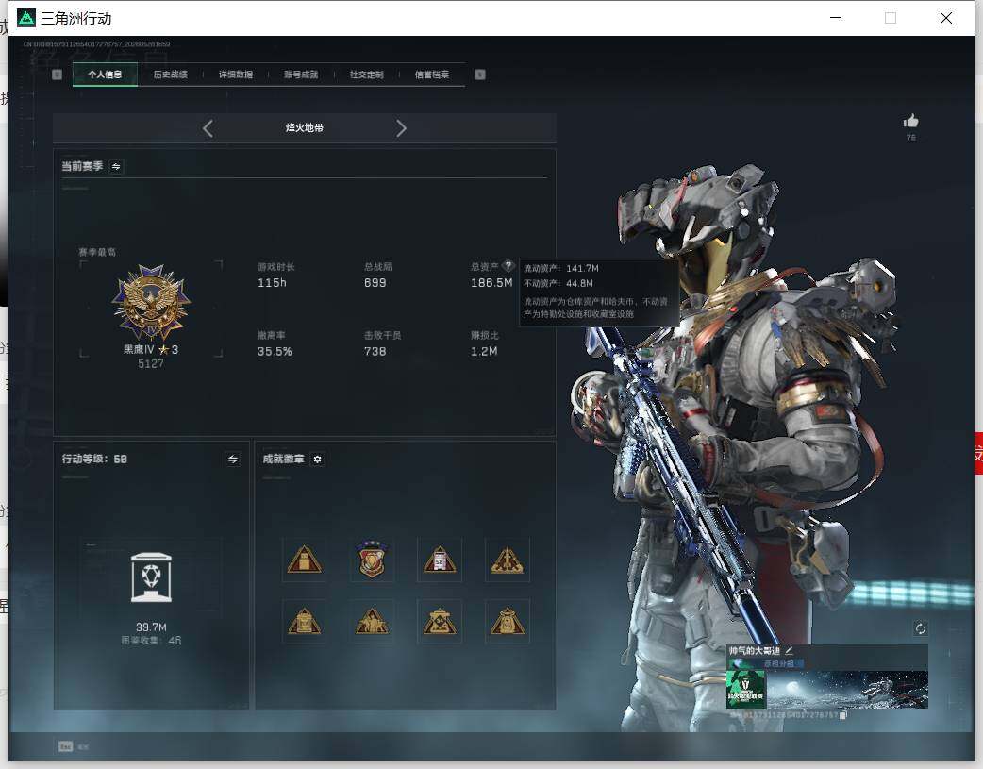Viewport: 983px width, 769px height.
Task: Open the 成就徽章 gear settings
Action: pyautogui.click(x=317, y=460)
